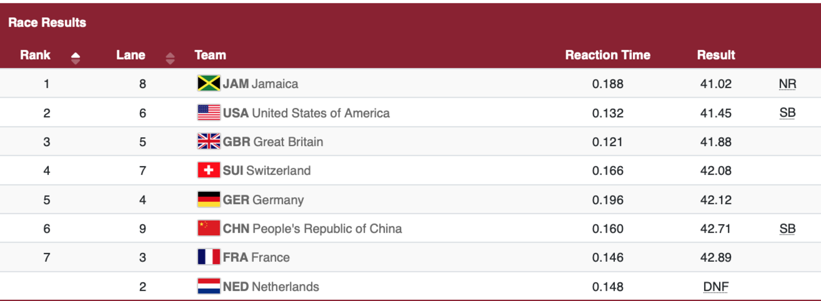Click the United States flag icon
Image resolution: width=821 pixels, height=301 pixels.
click(209, 112)
